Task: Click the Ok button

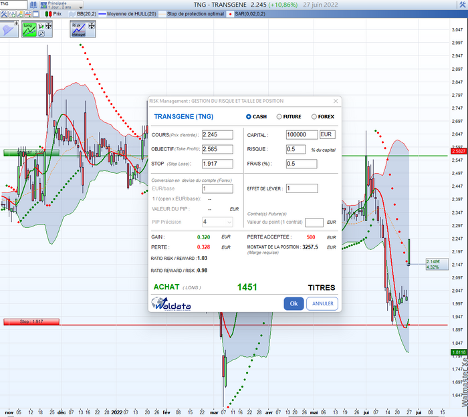Action: [x=294, y=303]
